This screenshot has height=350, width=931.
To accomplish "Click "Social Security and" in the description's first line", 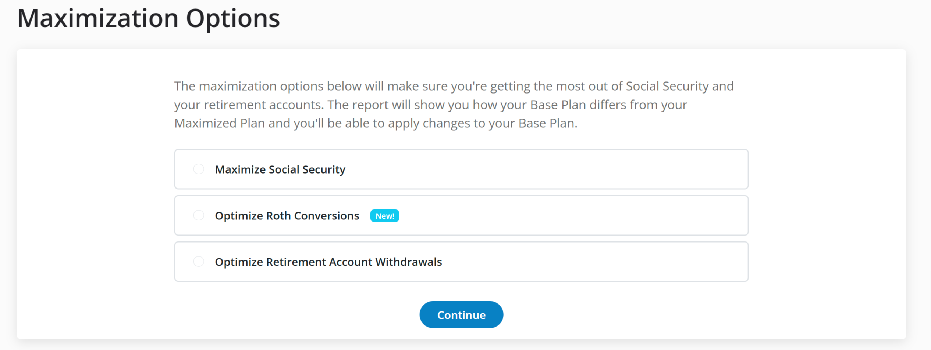I will tap(680, 86).
